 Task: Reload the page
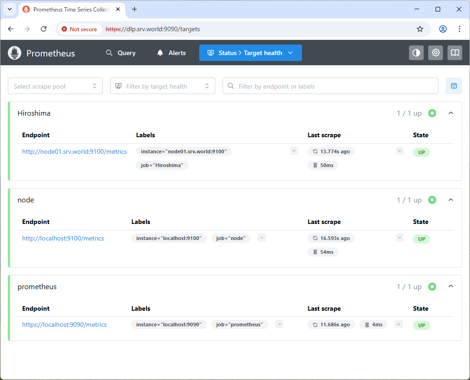pyautogui.click(x=44, y=29)
